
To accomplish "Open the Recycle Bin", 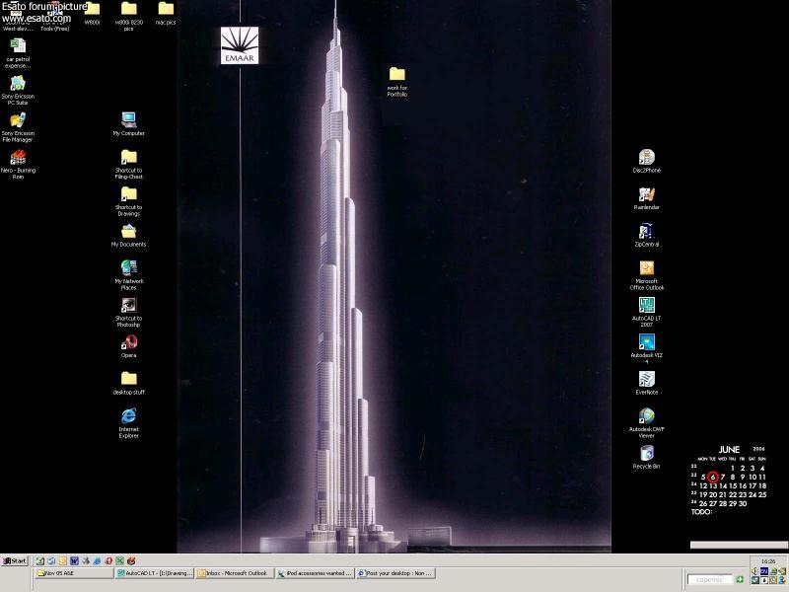I will tap(647, 457).
